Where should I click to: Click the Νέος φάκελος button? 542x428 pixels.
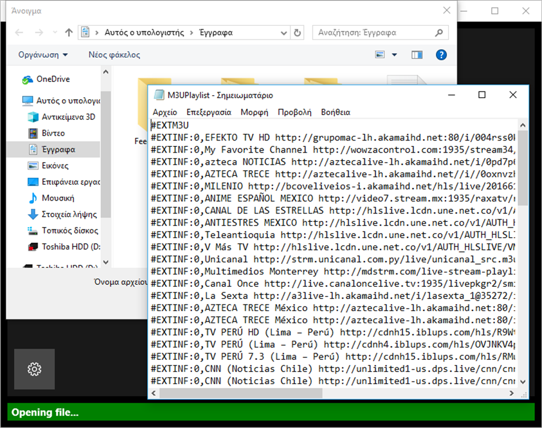pos(114,54)
